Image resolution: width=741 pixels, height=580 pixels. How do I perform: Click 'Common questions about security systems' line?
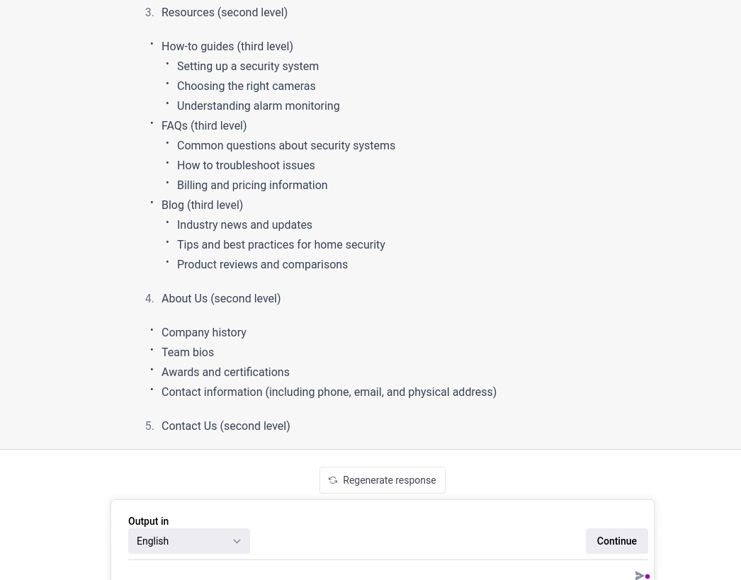[x=285, y=146]
